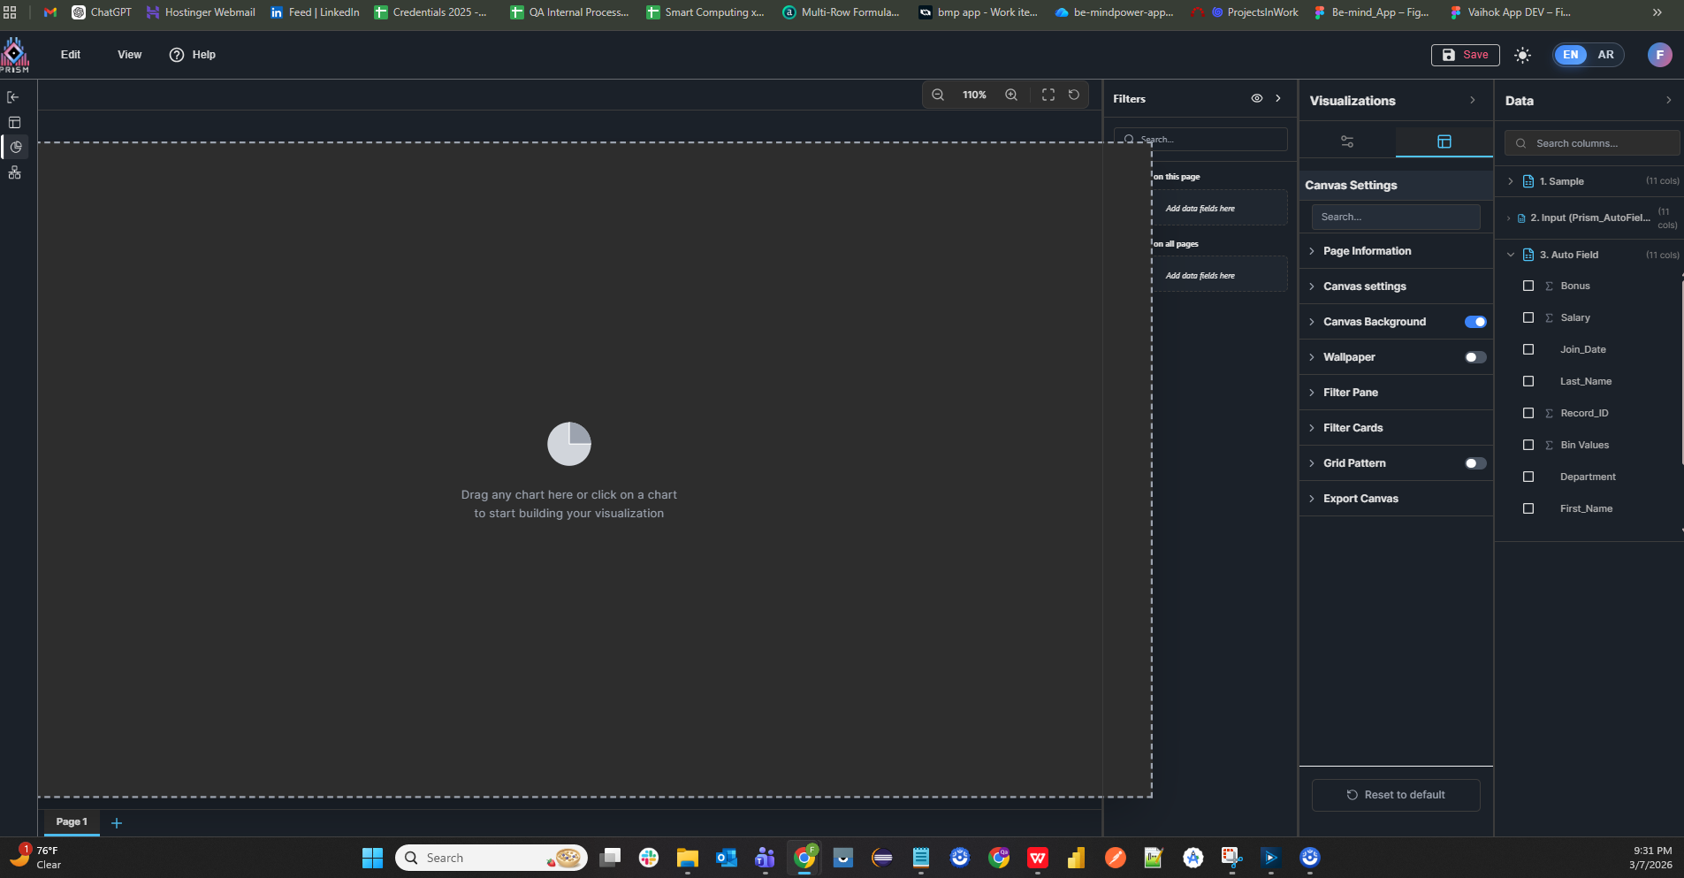Image resolution: width=1684 pixels, height=878 pixels.
Task: Click the fit-to-screen canvas icon
Action: 1048,95
